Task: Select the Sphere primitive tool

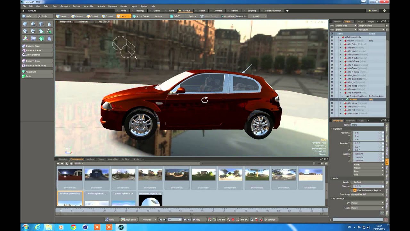Action: [33, 24]
